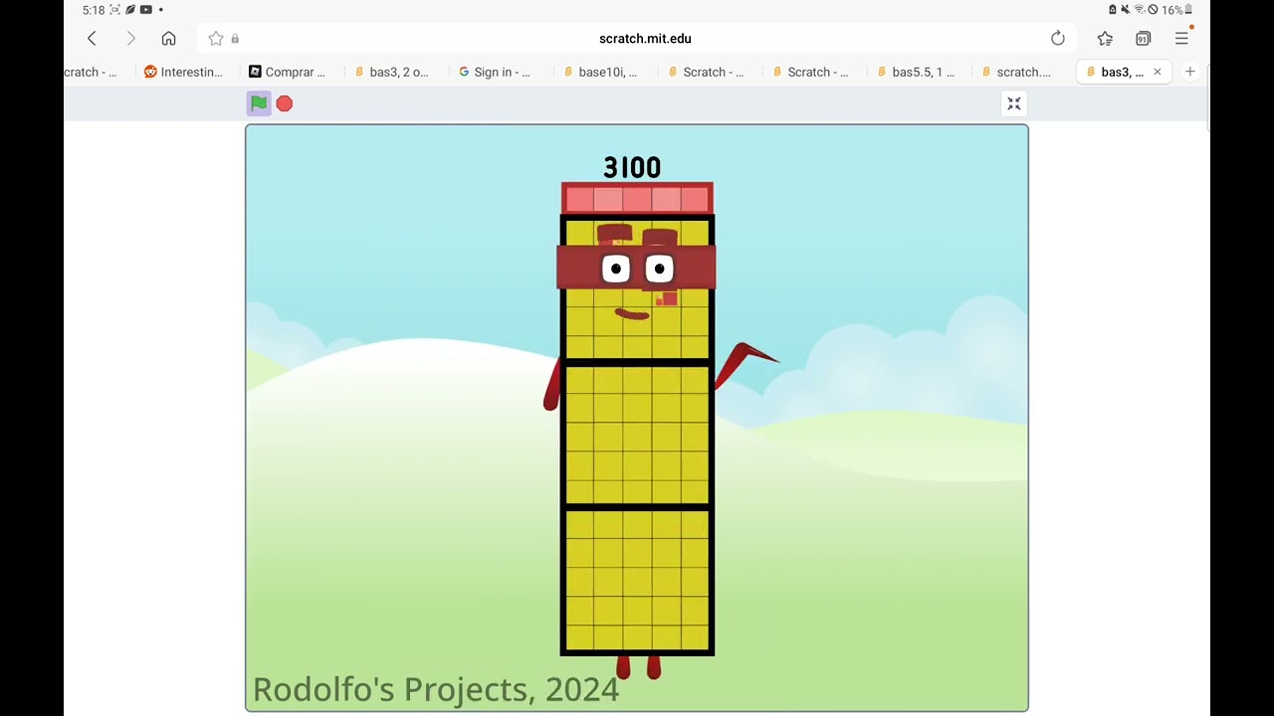Screen dimensions: 1274x716
Task: Exit full screen mode icon
Action: [1014, 103]
